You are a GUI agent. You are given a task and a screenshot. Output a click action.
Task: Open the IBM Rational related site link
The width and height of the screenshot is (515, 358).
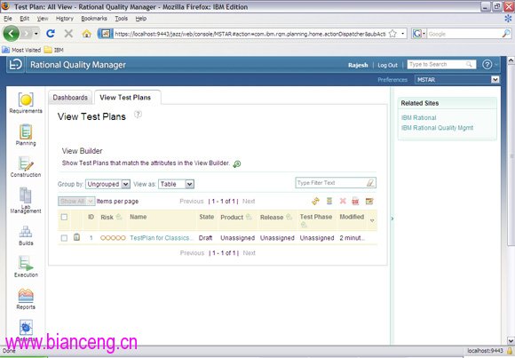click(x=418, y=117)
